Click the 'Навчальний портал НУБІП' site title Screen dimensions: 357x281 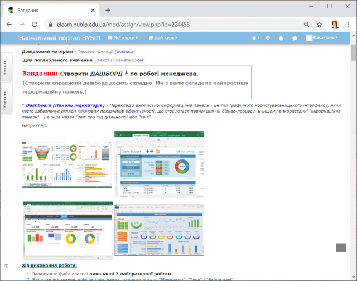point(60,38)
